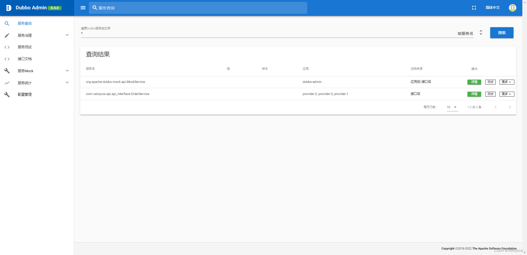Open the 服务测试 sidebar menu item
This screenshot has height=255, width=527.
click(37, 47)
